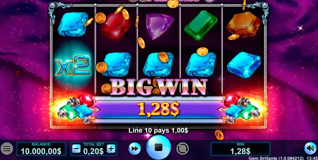Click the x2 multiplier symbol
The height and width of the screenshot is (160, 318).
(73, 65)
